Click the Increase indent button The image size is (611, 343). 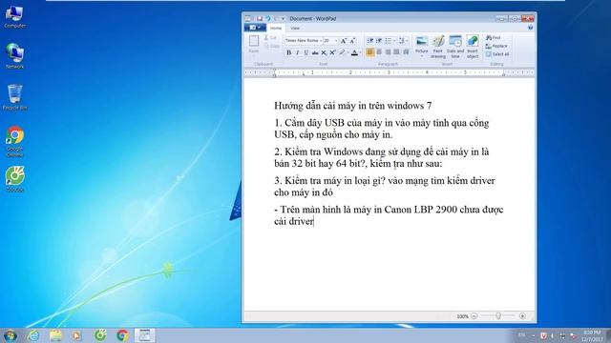coord(379,40)
